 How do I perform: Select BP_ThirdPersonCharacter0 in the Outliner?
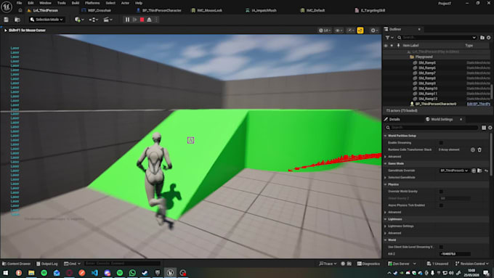(x=435, y=104)
